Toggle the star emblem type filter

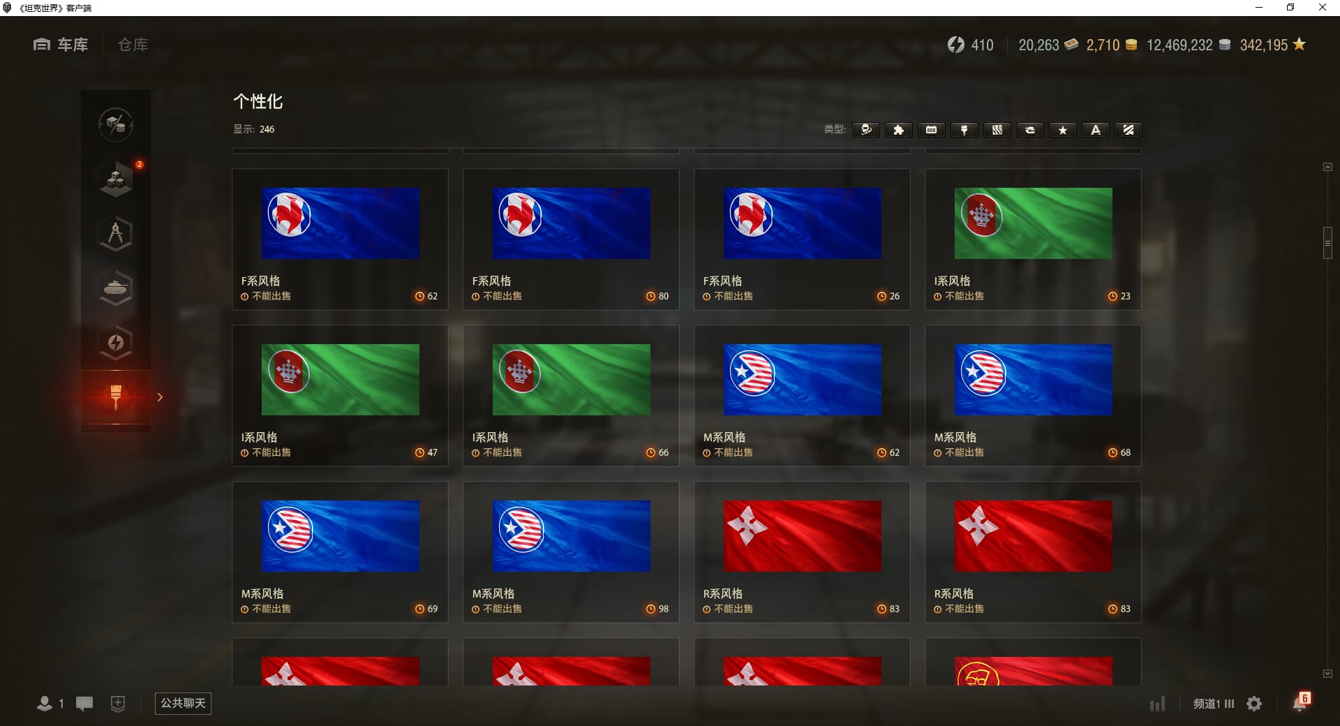tap(1063, 130)
